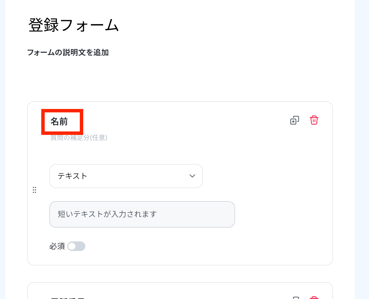This screenshot has width=369, height=299.
Task: Edit the 名前 question title
Action: pos(59,122)
